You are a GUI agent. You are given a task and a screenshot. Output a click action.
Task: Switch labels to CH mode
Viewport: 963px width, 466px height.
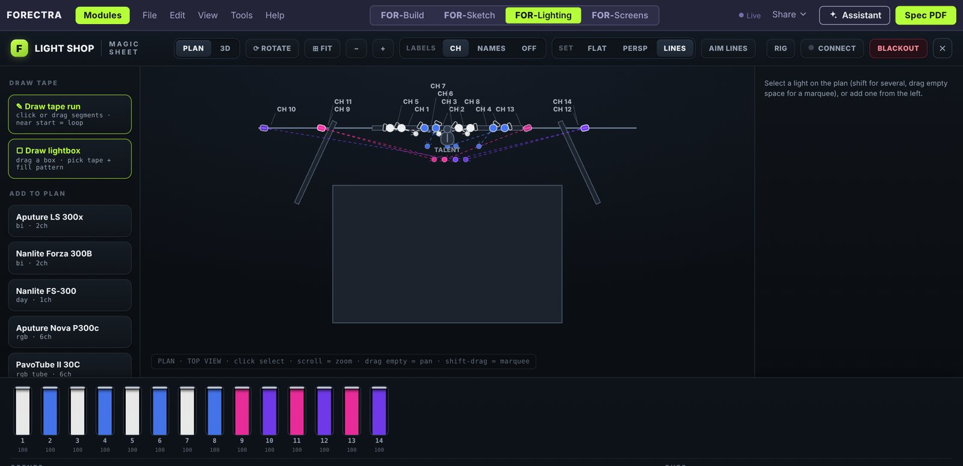click(x=456, y=48)
